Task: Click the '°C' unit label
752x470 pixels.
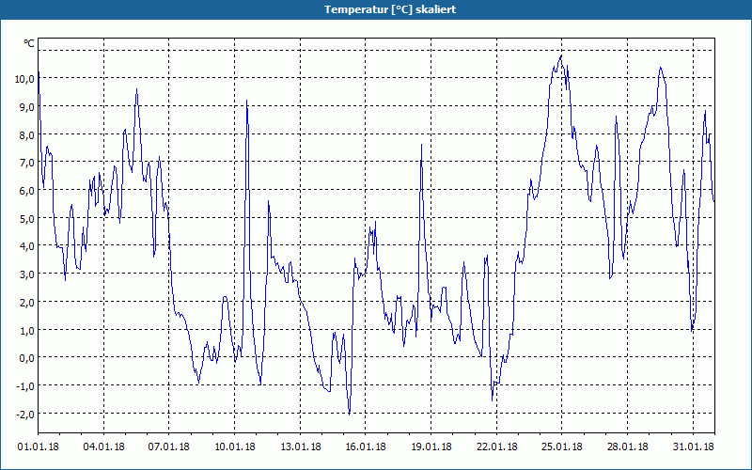Action: (29, 43)
